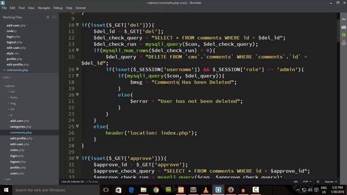
Task: Fold the approve block at line 30
Action: point(77,158)
